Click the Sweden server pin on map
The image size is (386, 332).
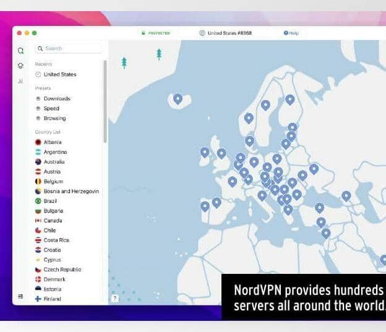(265, 105)
